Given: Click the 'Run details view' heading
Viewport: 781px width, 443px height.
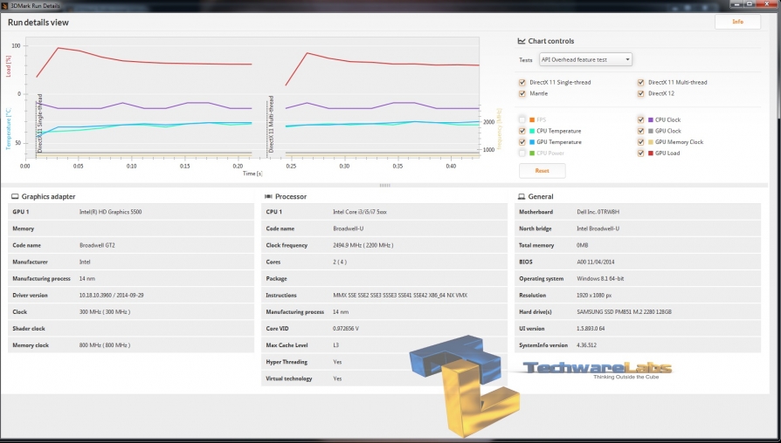Looking at the screenshot, I should [38, 23].
